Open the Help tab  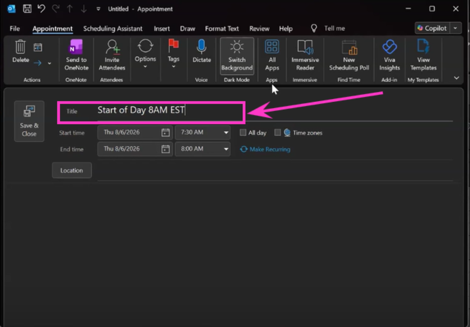286,29
